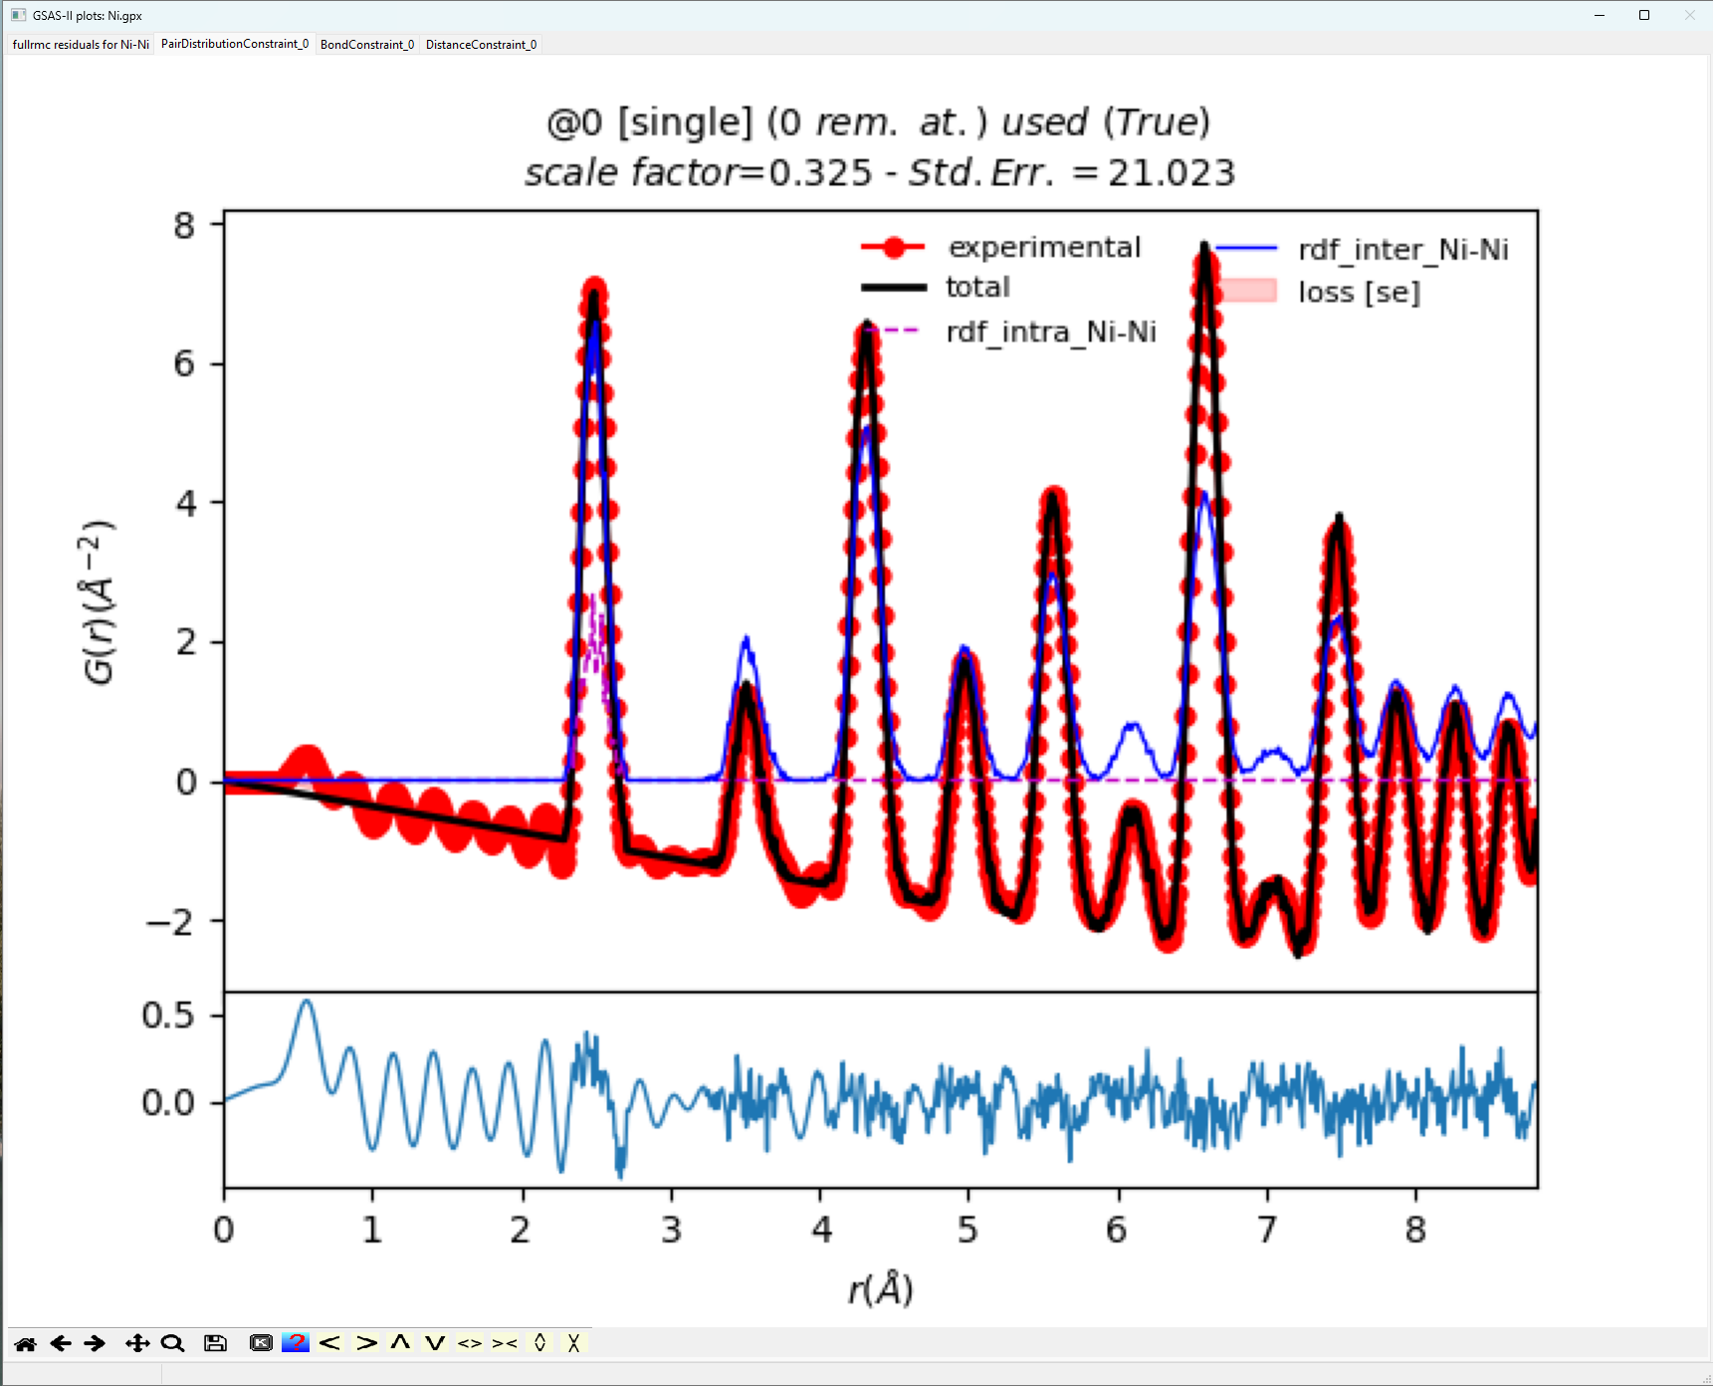Reset plot to original home view
The height and width of the screenshot is (1386, 1713).
pyautogui.click(x=26, y=1343)
